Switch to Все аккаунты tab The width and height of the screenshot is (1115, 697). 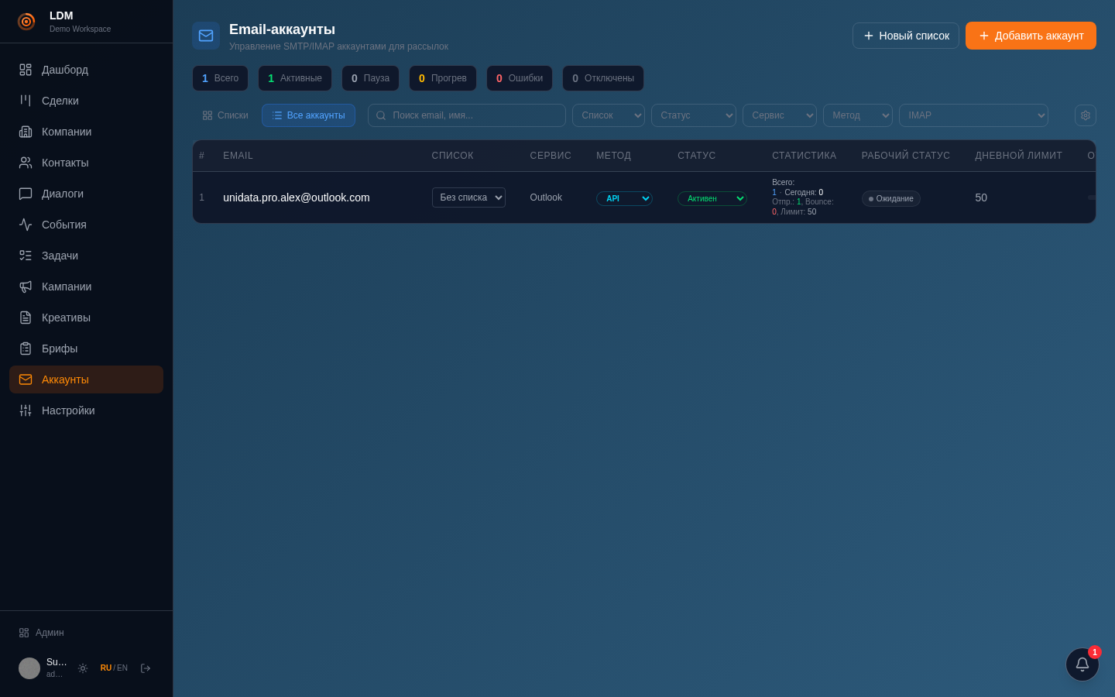(x=308, y=115)
